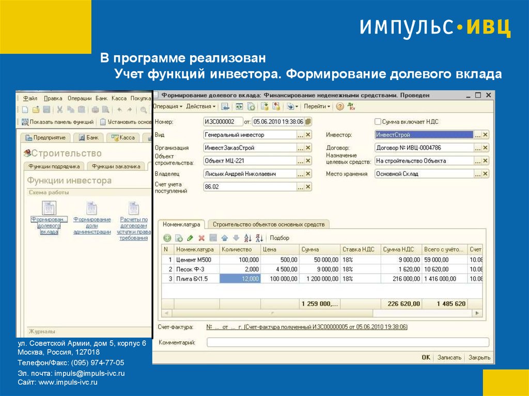Open Help question mark icon in document toolbar
Image resolution: width=529 pixels, height=396 pixels.
[340, 106]
